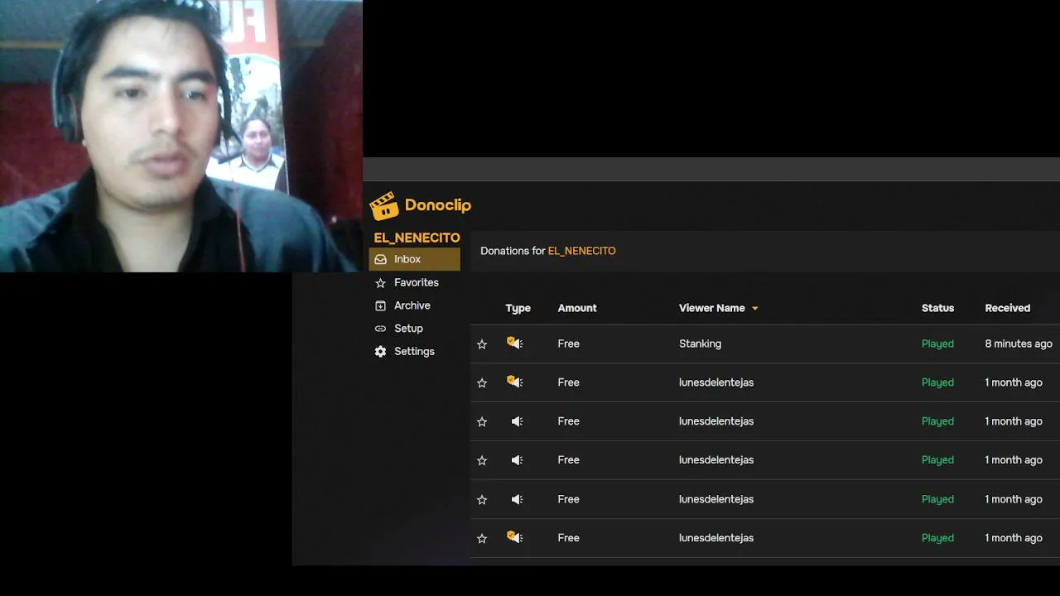Open the Archive page
Screen dimensions: 1060x596
414,305
